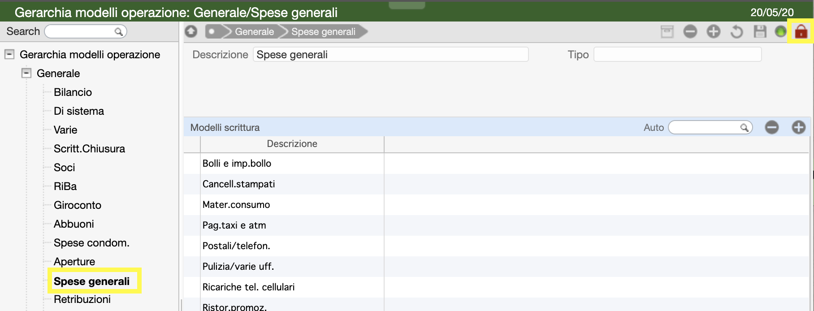Open the Generale breadcrumb segment
The width and height of the screenshot is (814, 311).
254,31
